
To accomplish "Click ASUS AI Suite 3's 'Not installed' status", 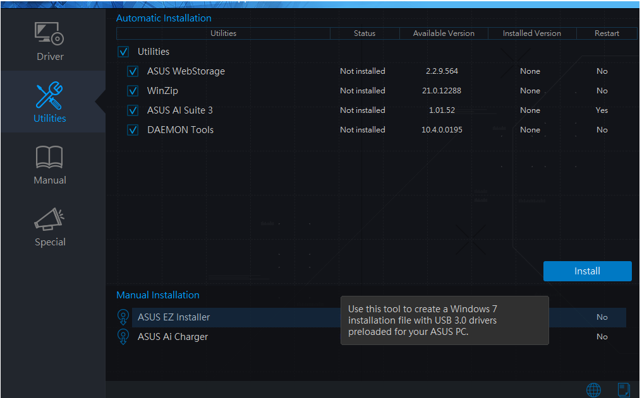I will tap(362, 110).
